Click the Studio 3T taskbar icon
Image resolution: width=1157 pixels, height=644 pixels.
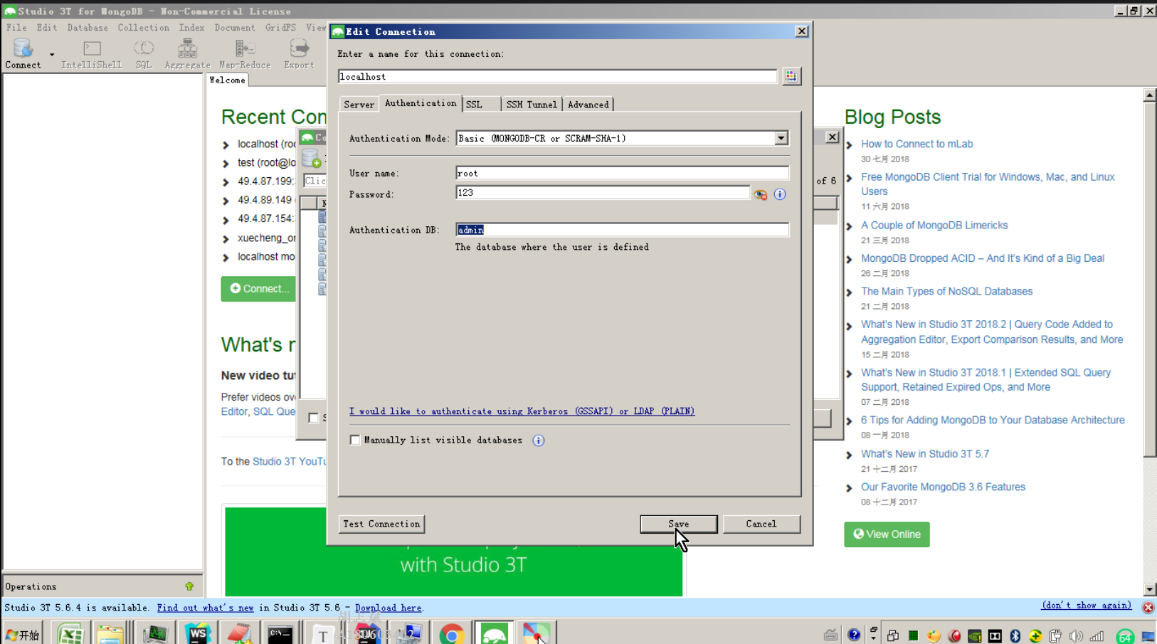coord(495,633)
